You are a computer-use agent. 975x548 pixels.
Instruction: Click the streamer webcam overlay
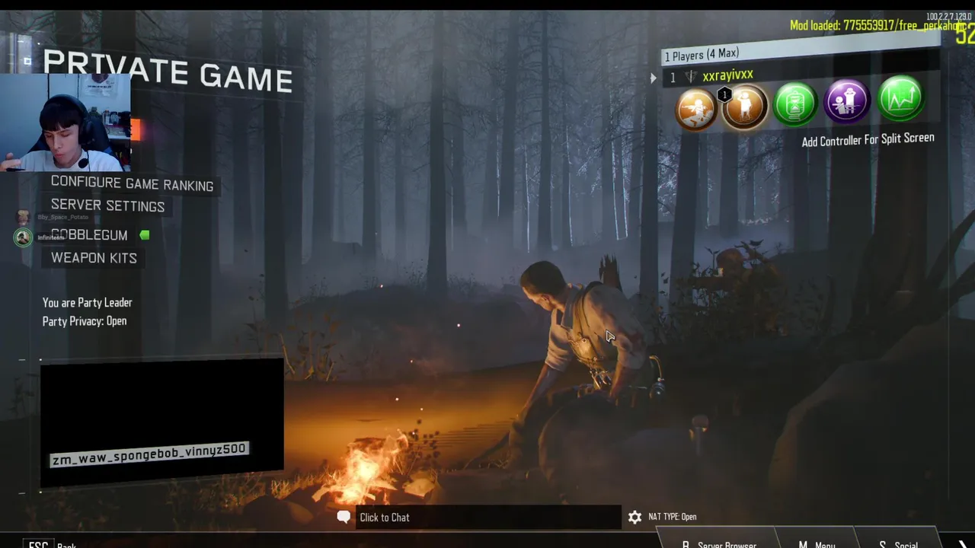pos(66,123)
